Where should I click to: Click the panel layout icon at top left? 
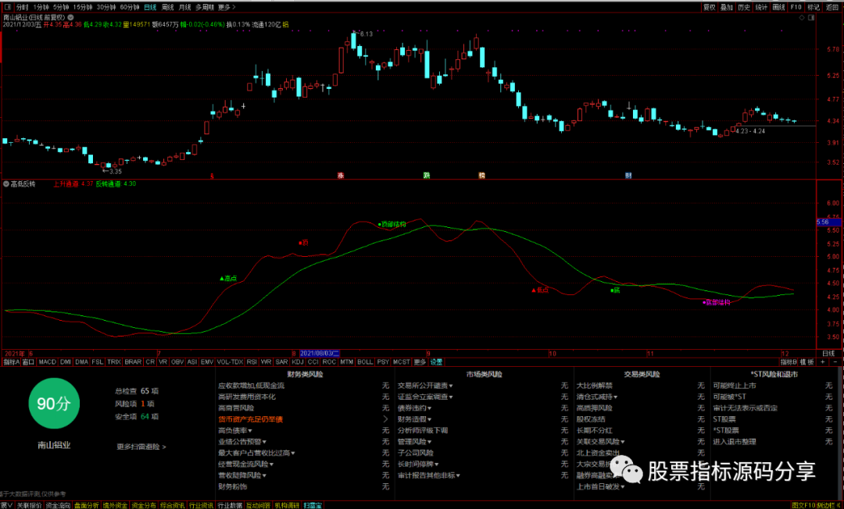point(8,7)
